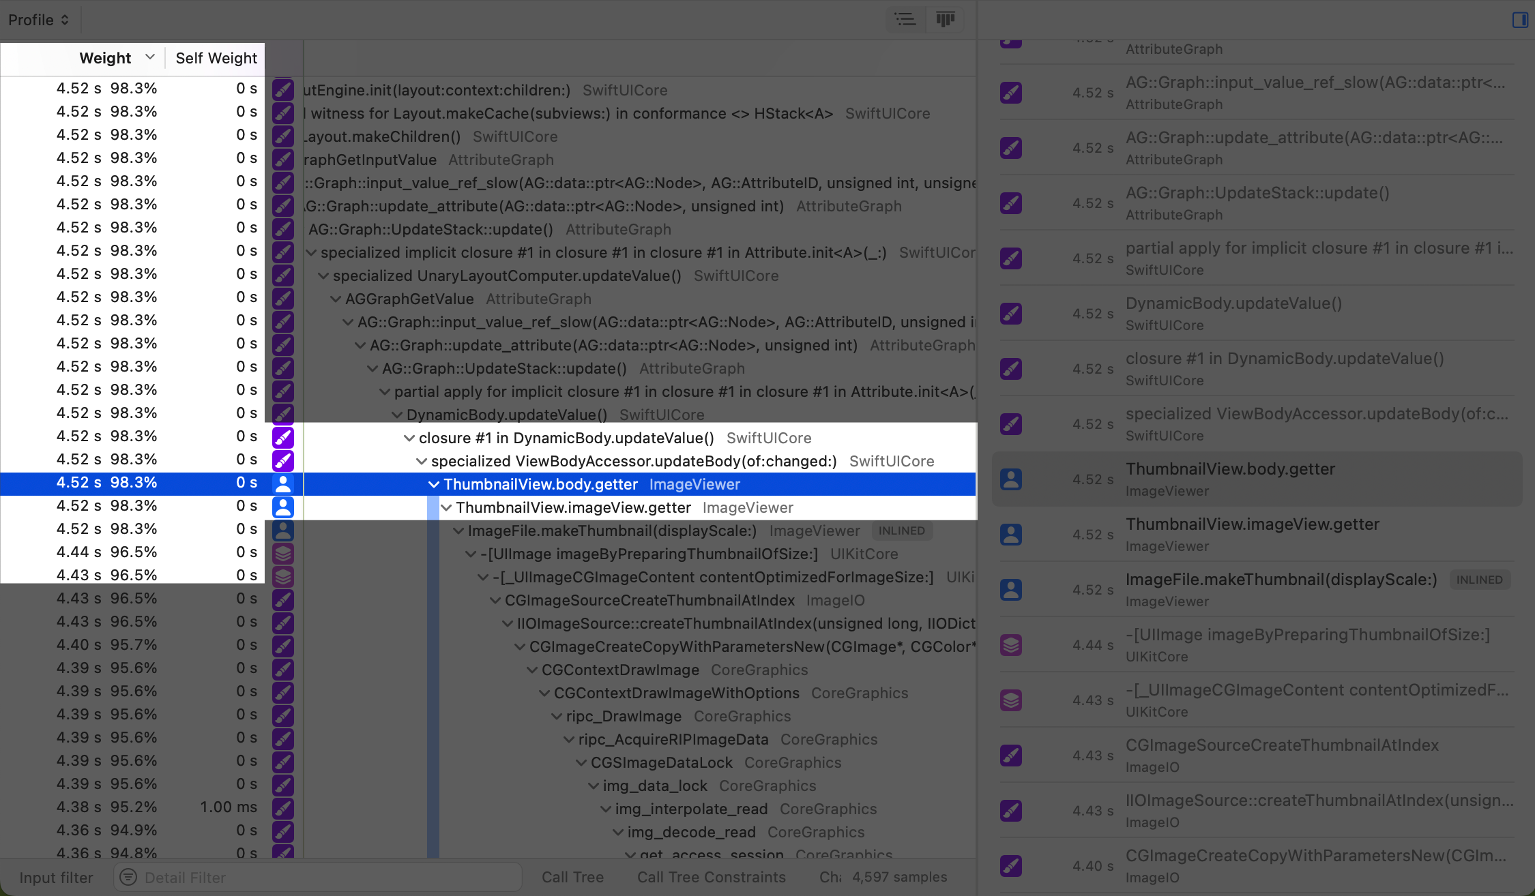
Task: Click the magnifier icon in Detail Filter
Action: (128, 878)
